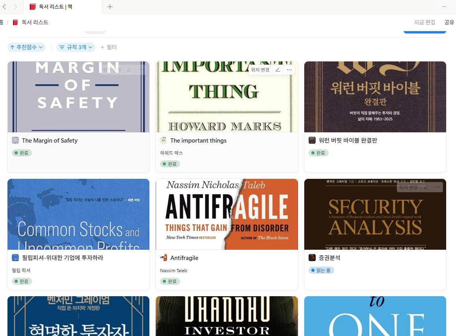Click the Antifragile page icon
Image resolution: width=456 pixels, height=336 pixels.
(164, 258)
